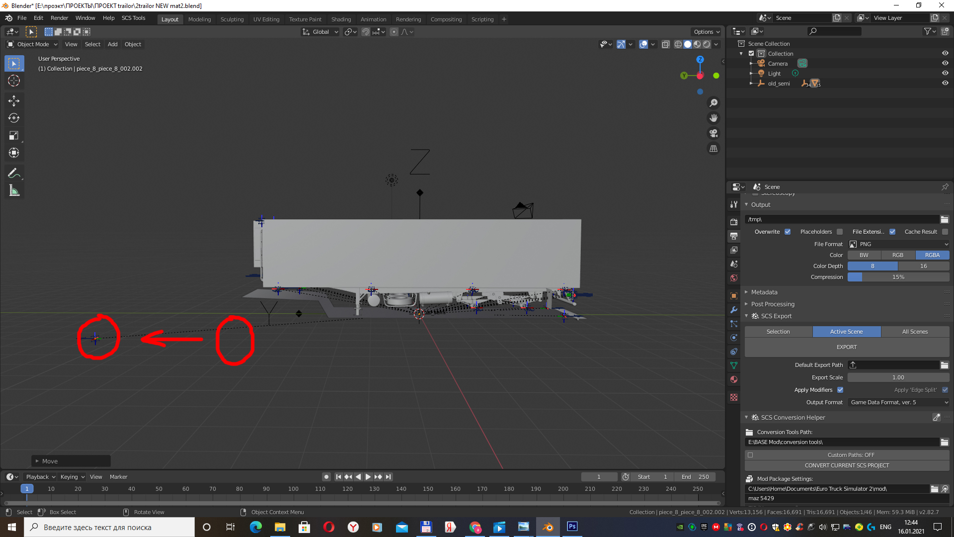Image resolution: width=954 pixels, height=537 pixels.
Task: Expand old_semi in the outliner tree
Action: (751, 84)
